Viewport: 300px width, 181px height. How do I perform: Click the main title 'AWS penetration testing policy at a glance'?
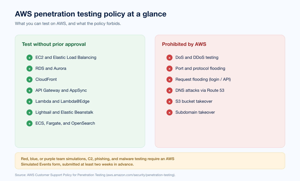tap(90, 14)
